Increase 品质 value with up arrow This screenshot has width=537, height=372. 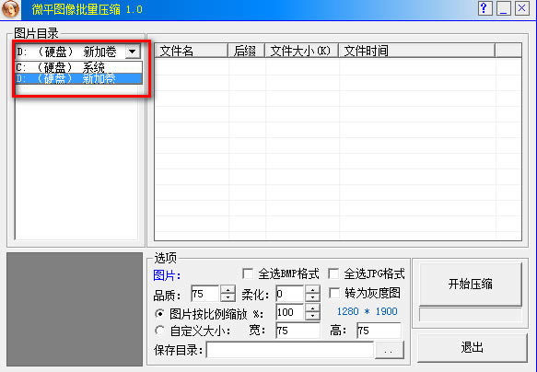[x=228, y=289]
